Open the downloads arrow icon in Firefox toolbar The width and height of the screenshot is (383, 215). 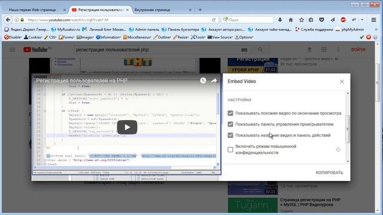click(x=280, y=20)
